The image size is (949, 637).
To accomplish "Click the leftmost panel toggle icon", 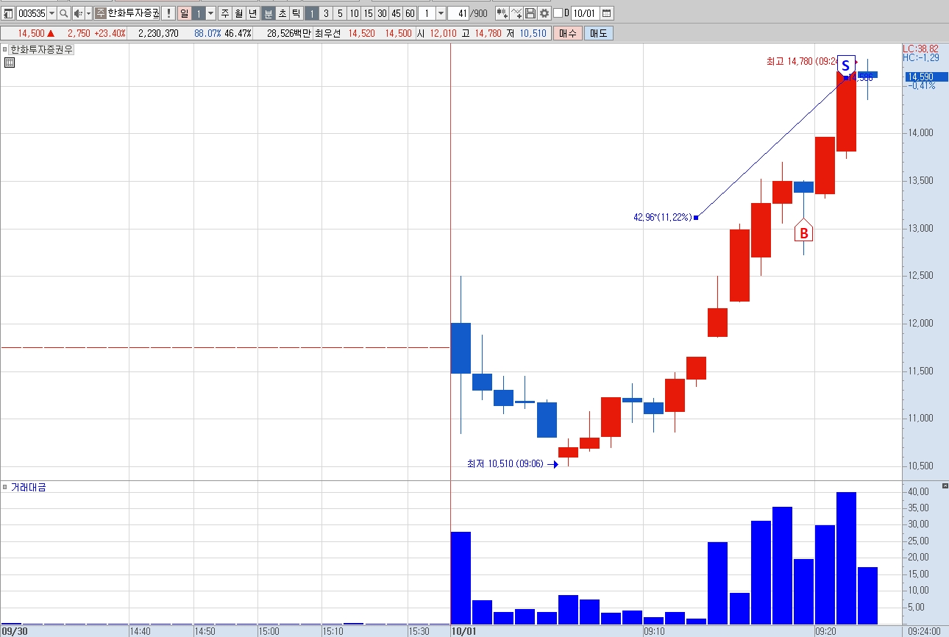I will point(9,13).
